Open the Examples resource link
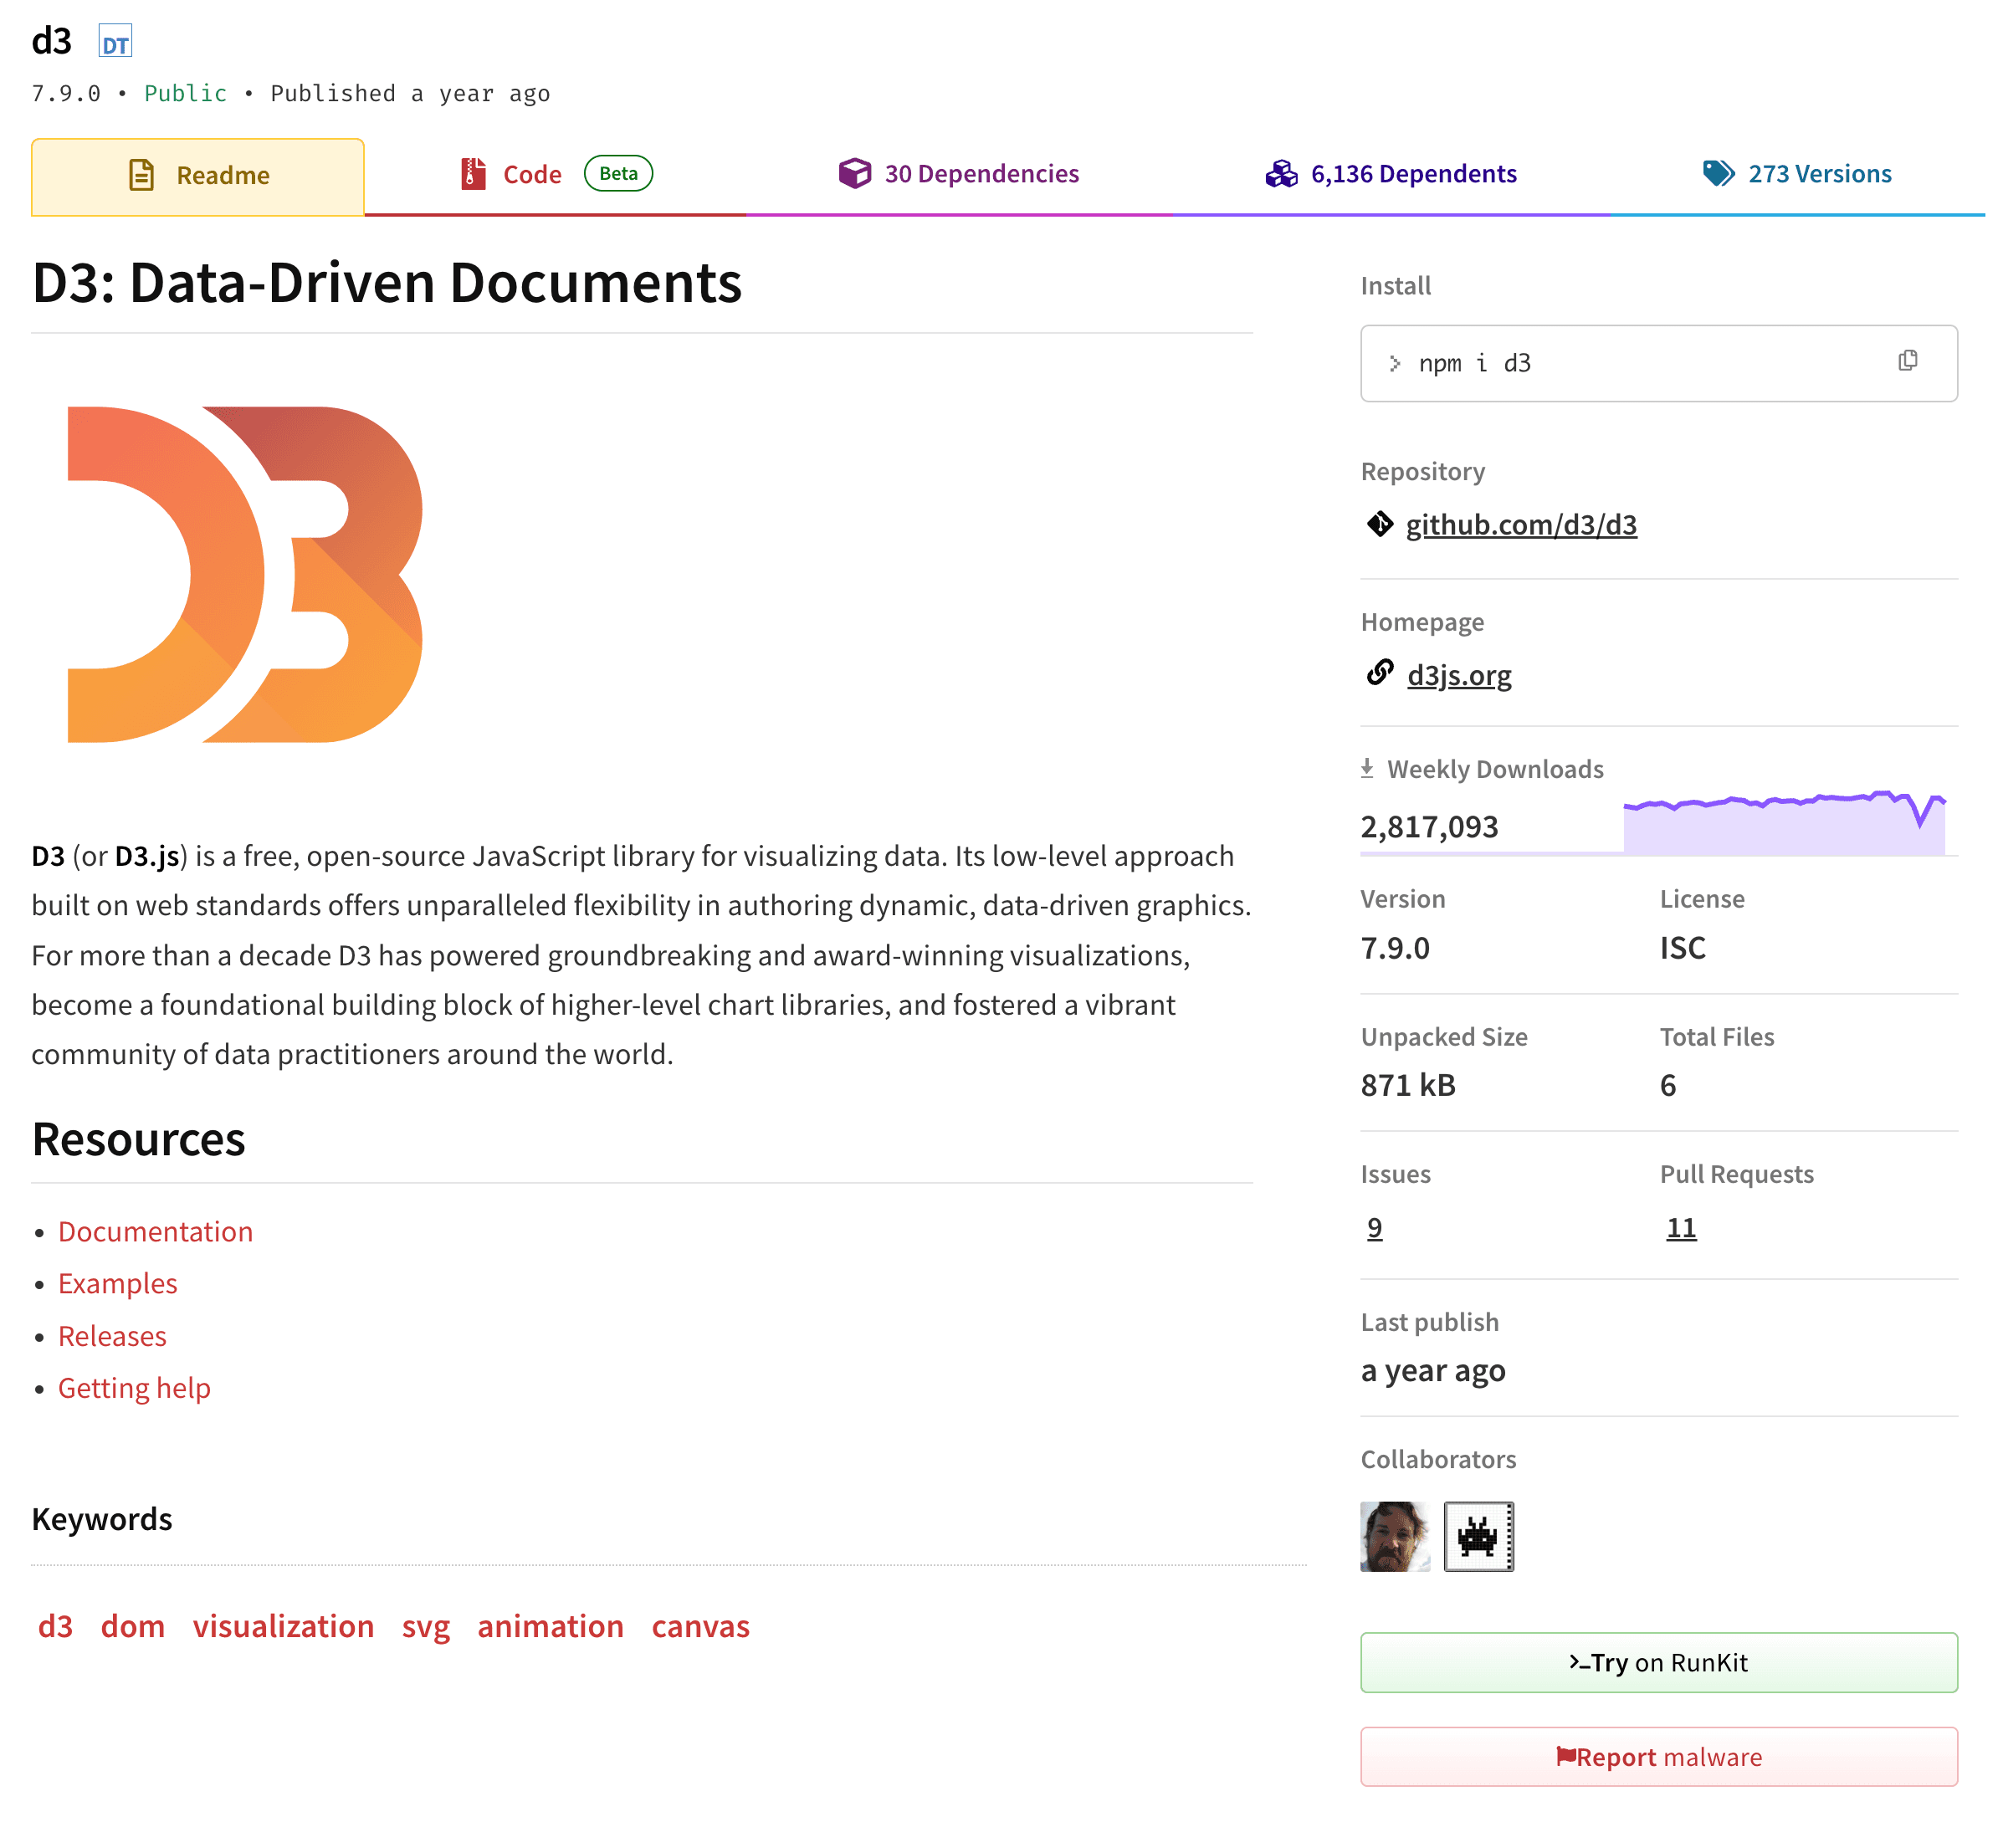The image size is (2003, 1822). tap(117, 1283)
